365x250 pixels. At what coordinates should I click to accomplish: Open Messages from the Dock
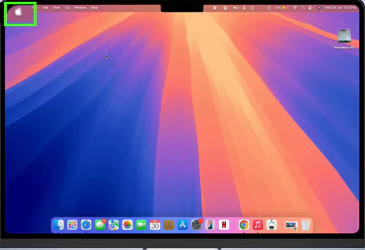coord(100,225)
